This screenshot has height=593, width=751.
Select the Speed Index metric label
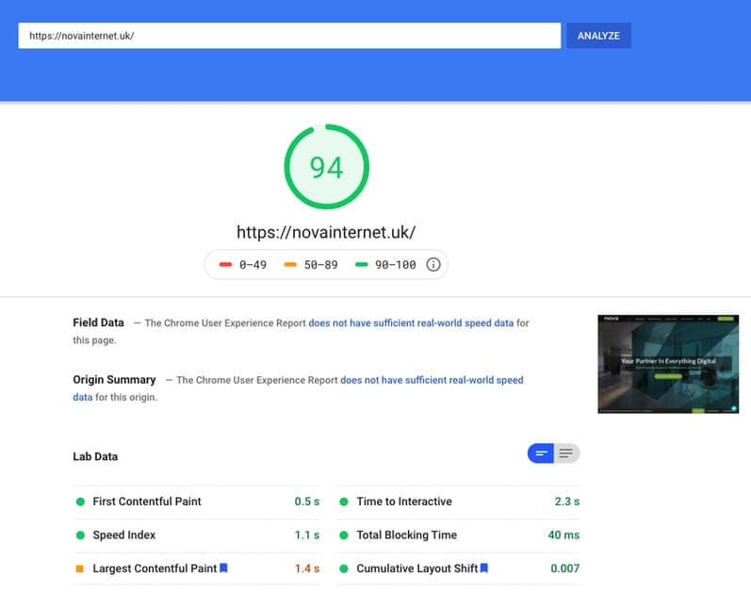(124, 535)
